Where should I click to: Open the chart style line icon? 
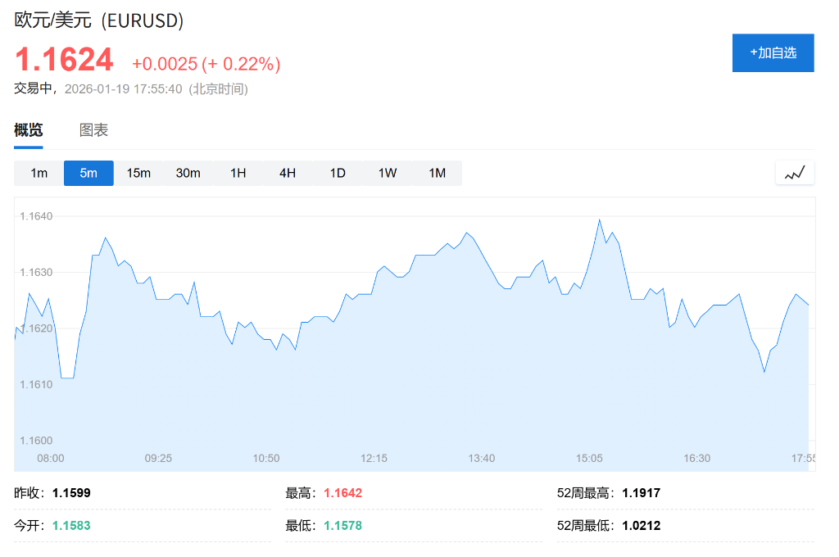coord(792,172)
